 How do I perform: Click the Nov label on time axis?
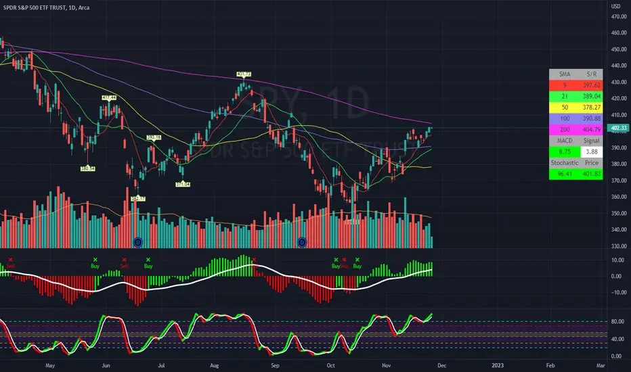click(387, 365)
